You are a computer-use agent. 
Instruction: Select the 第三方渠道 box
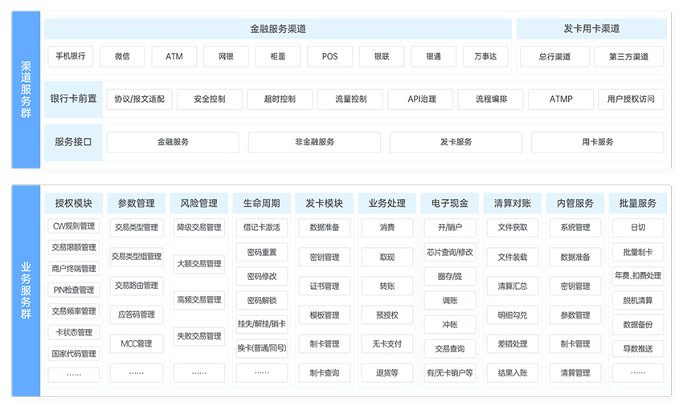point(628,56)
